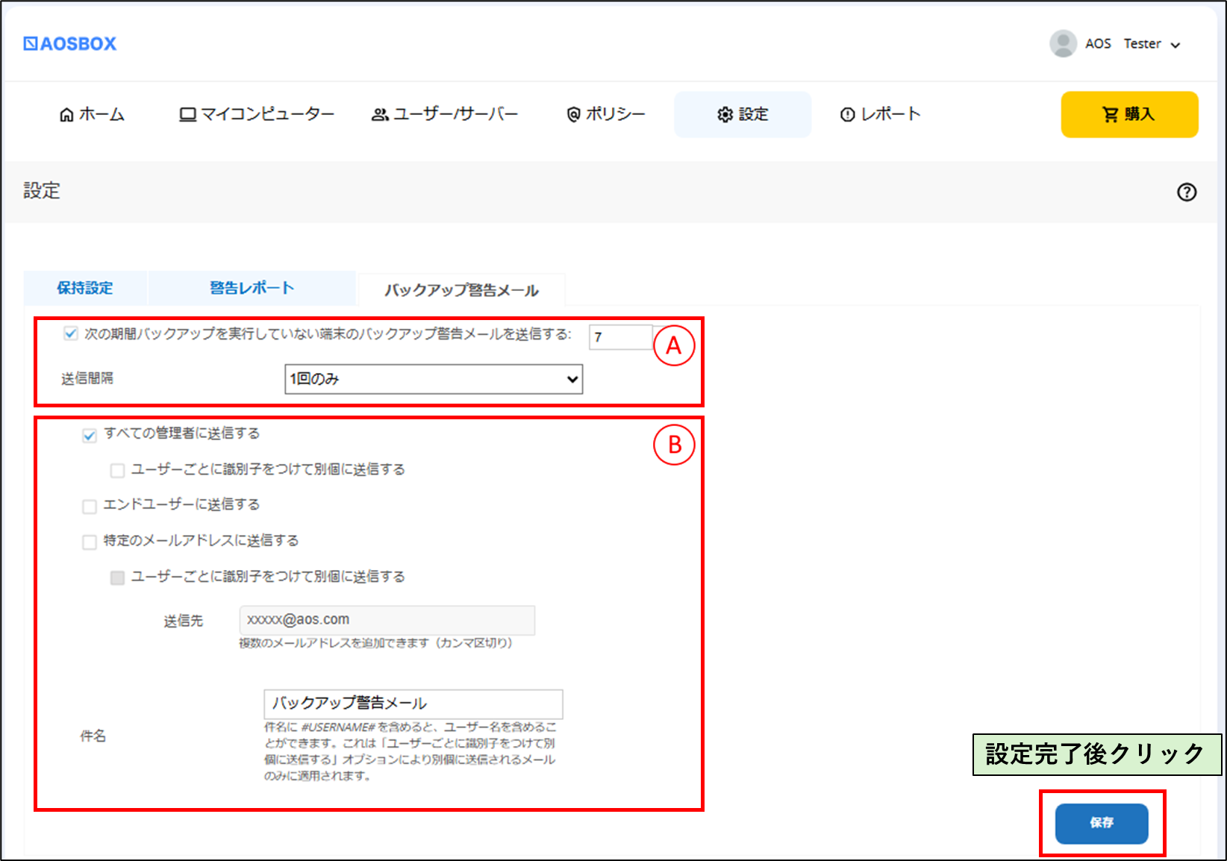Open the レポート menu
This screenshot has width=1227, height=861.
click(881, 114)
